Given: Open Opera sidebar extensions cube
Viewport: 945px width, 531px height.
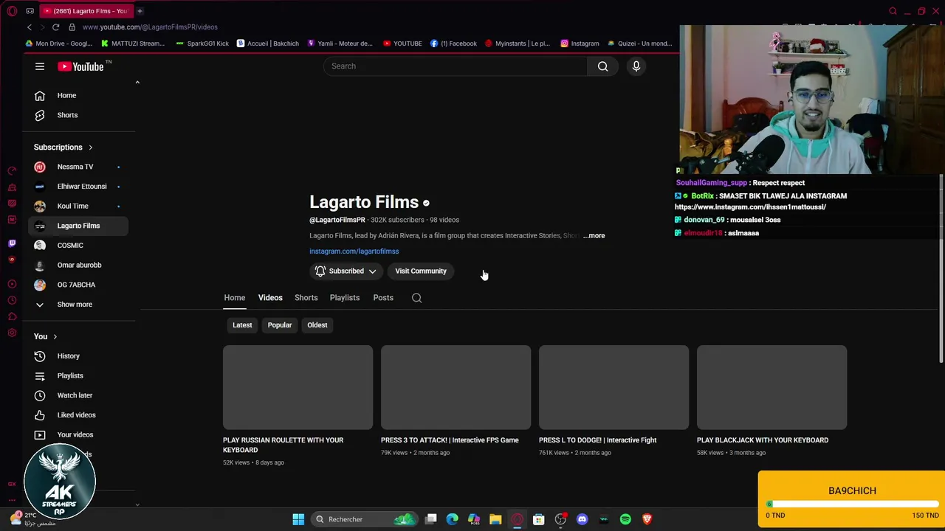Looking at the screenshot, I should (x=12, y=317).
